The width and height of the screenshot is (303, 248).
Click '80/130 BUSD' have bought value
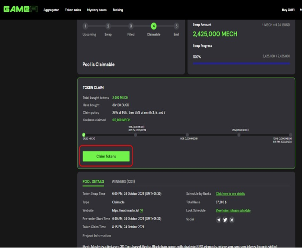120,105
